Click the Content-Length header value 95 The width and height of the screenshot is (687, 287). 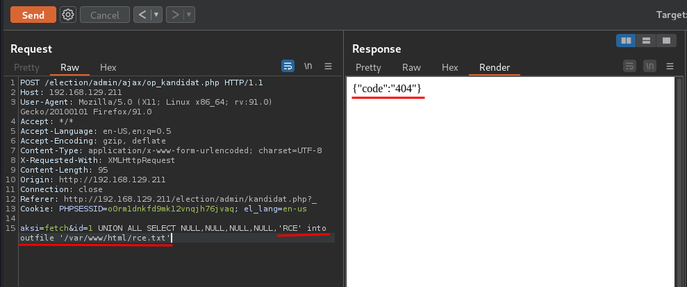pyautogui.click(x=103, y=170)
